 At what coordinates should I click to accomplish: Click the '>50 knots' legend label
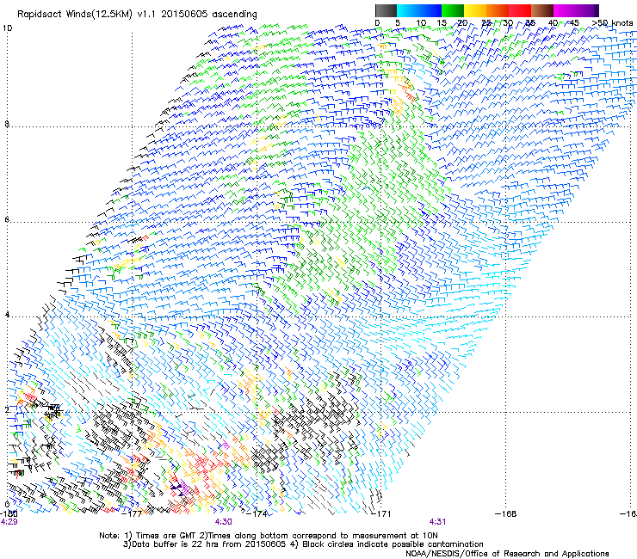(x=613, y=22)
